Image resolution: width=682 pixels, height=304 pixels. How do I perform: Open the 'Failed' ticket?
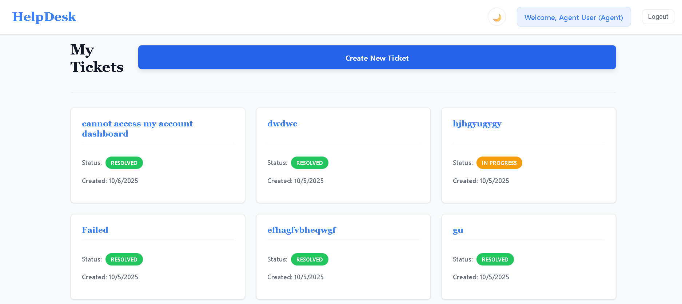(x=95, y=230)
